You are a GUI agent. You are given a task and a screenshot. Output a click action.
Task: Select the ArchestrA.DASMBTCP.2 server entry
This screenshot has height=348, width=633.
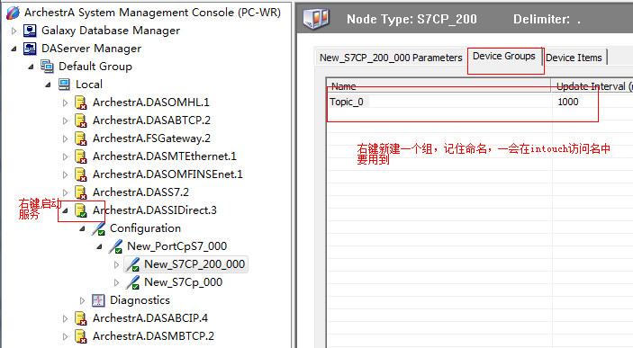coord(153,336)
